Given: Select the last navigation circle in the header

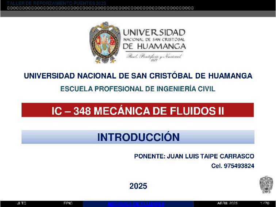Looking at the screenshot, I should coord(192,8).
